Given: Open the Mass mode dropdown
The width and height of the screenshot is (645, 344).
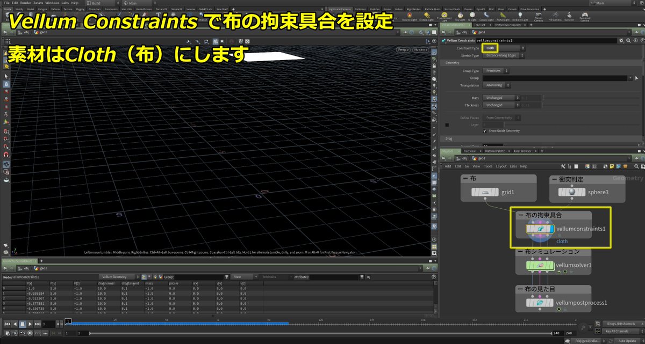Looking at the screenshot, I should point(501,98).
